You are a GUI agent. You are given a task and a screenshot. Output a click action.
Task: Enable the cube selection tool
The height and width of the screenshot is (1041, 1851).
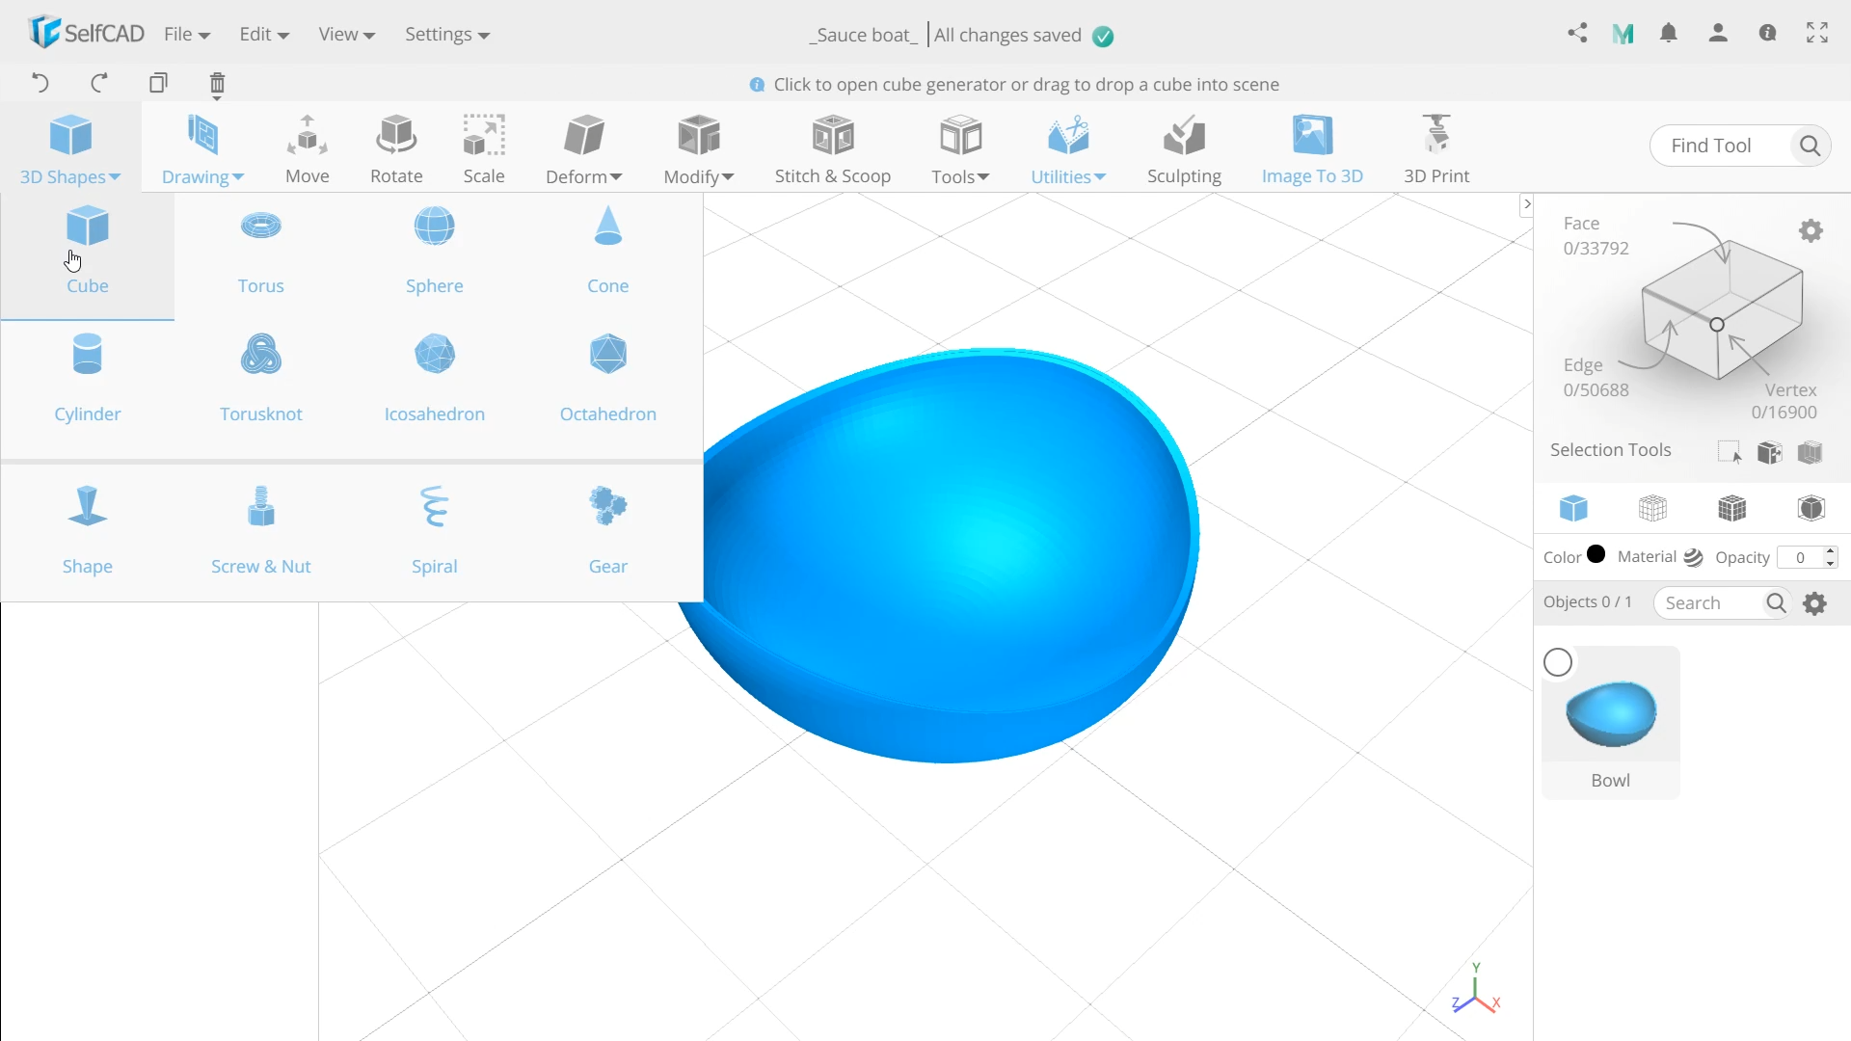coord(1769,452)
